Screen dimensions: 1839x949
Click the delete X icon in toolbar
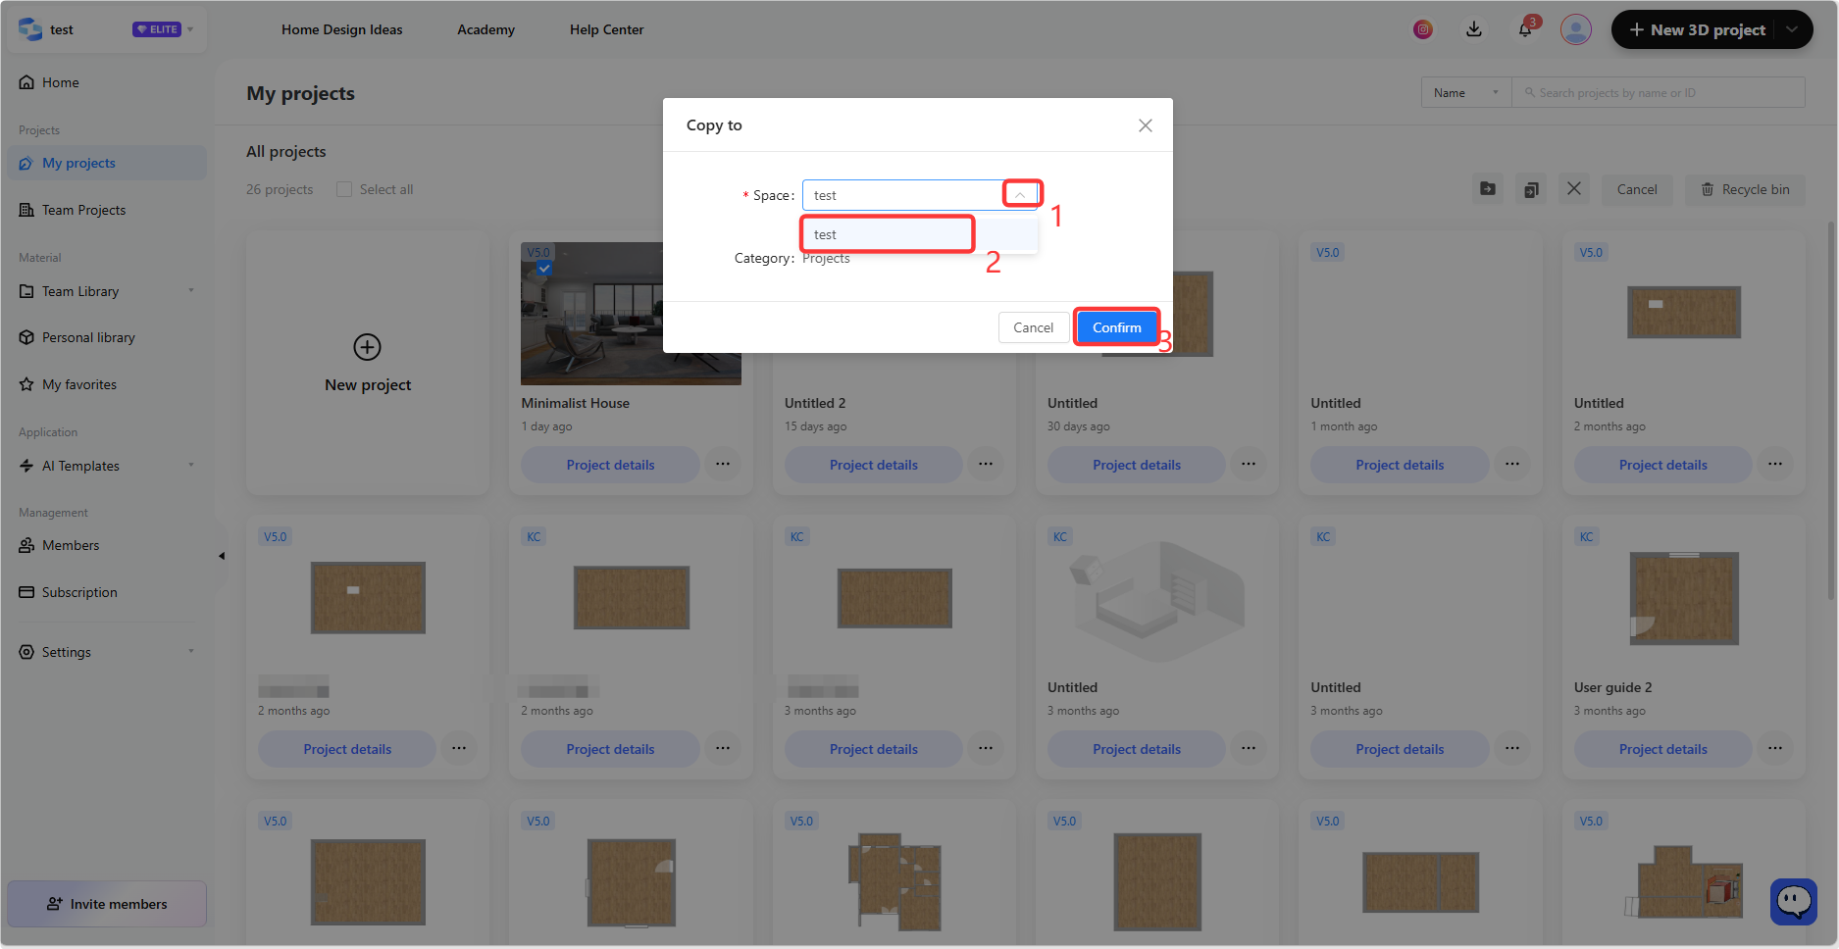(1574, 188)
